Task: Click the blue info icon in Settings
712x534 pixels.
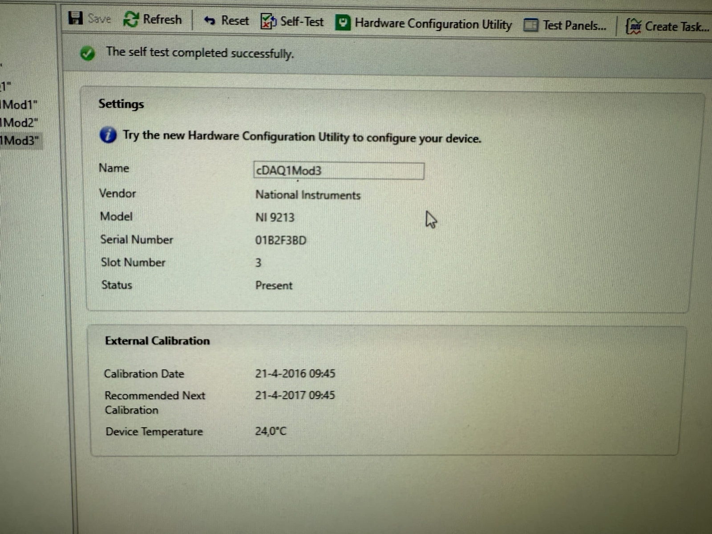Action: pyautogui.click(x=108, y=134)
